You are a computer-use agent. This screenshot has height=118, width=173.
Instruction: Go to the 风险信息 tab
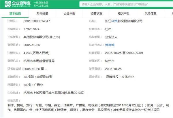pyautogui.click(x=151, y=14)
